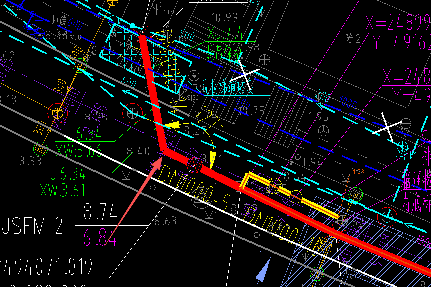This screenshot has height=287, width=431.
Task: Select the JSFM-2 label text
Action: (32, 226)
